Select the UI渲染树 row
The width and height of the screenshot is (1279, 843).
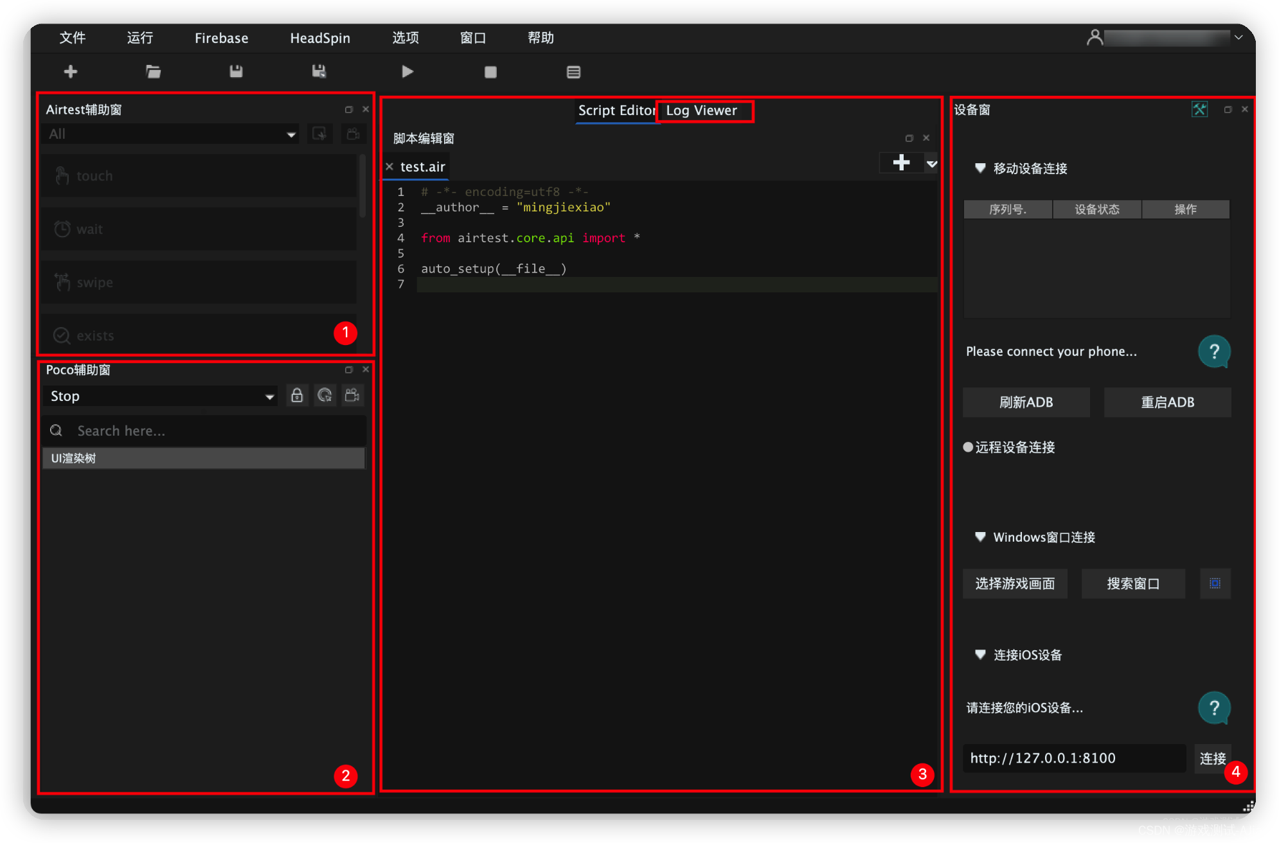click(x=203, y=458)
